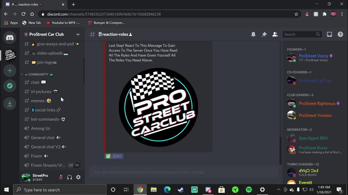This screenshot has height=195, width=348.
Task: Open Steam from the taskbar
Action: pyautogui.click(x=181, y=190)
